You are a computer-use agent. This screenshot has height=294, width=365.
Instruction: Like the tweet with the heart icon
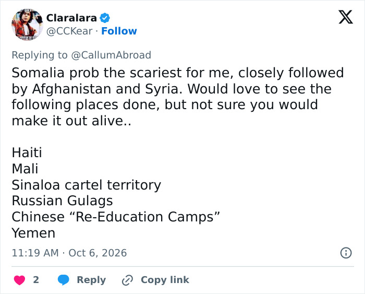pyautogui.click(x=20, y=280)
